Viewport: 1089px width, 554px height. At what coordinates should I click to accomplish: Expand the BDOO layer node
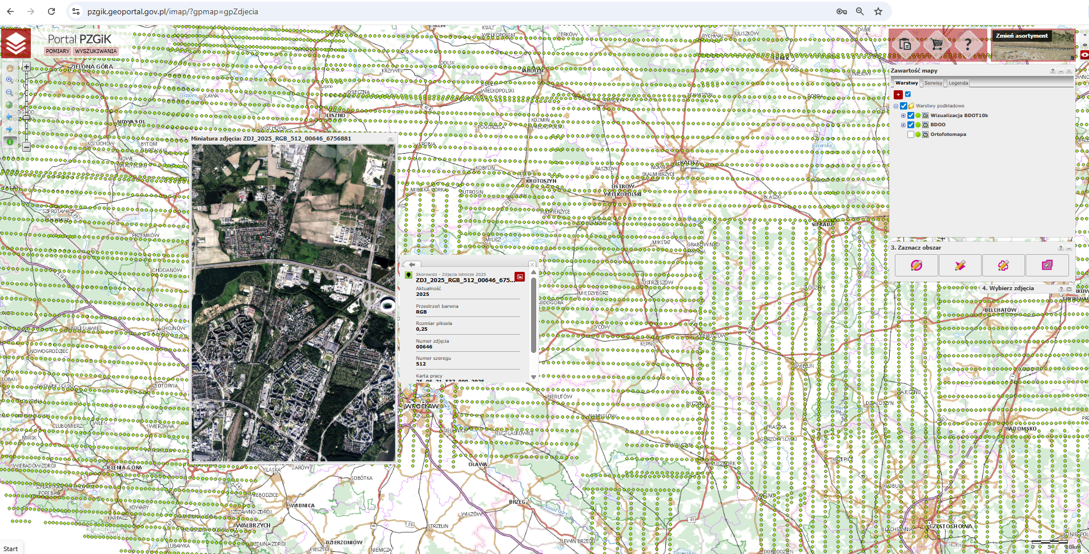coord(903,125)
